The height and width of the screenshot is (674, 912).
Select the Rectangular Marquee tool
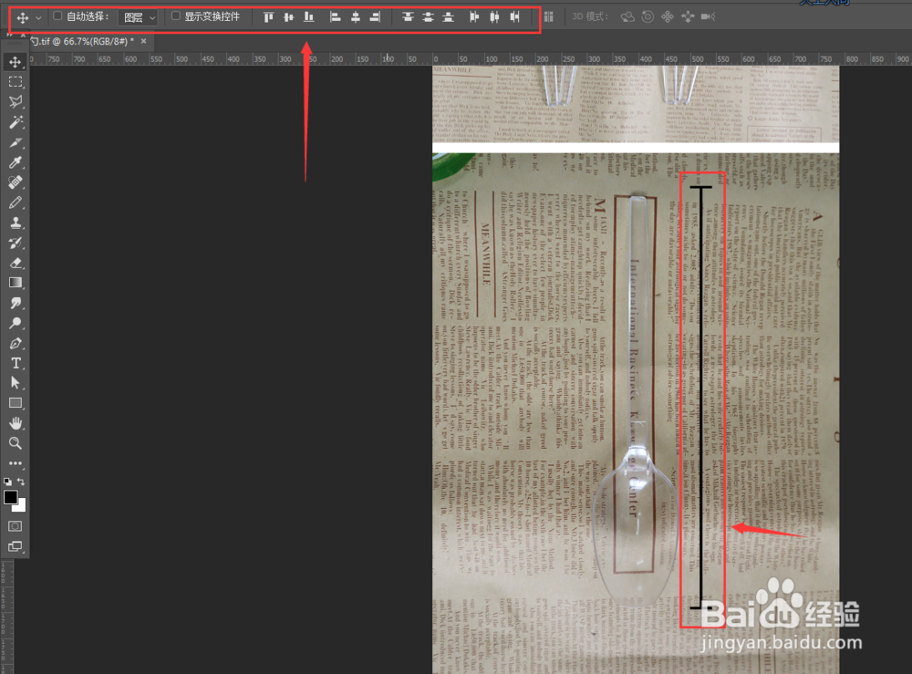[16, 82]
